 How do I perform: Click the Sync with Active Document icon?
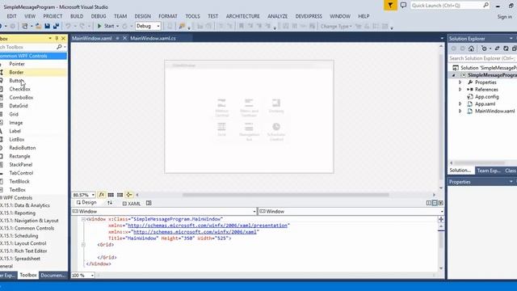[x=497, y=48]
